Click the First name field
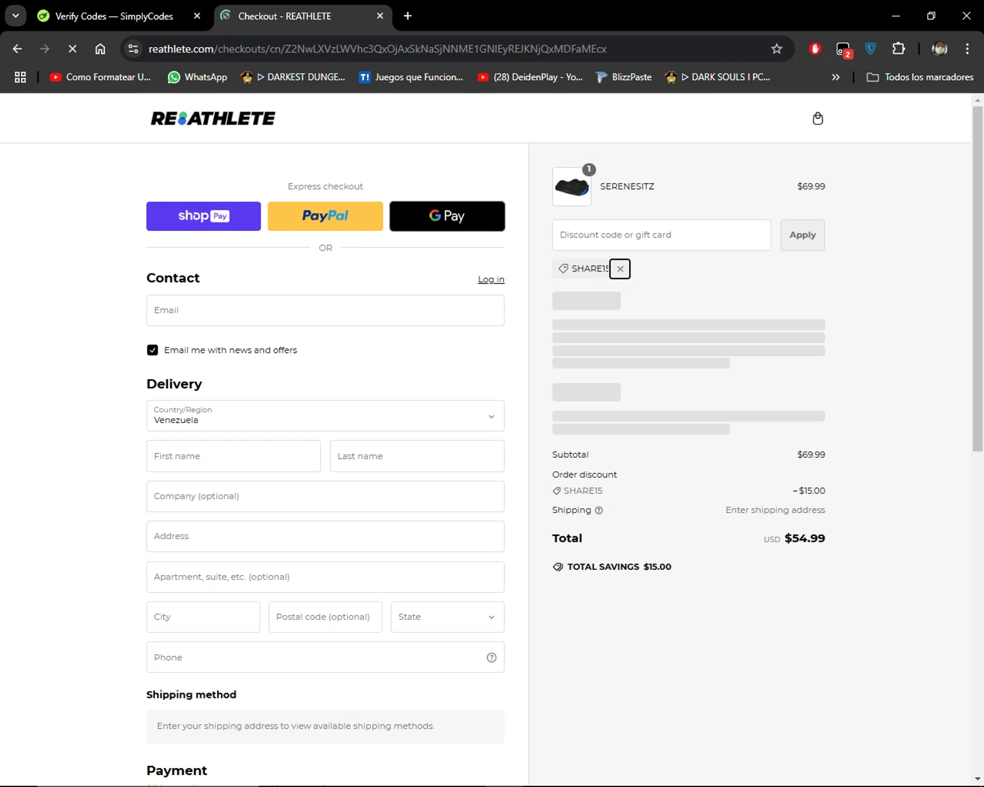The height and width of the screenshot is (787, 984). [234, 456]
